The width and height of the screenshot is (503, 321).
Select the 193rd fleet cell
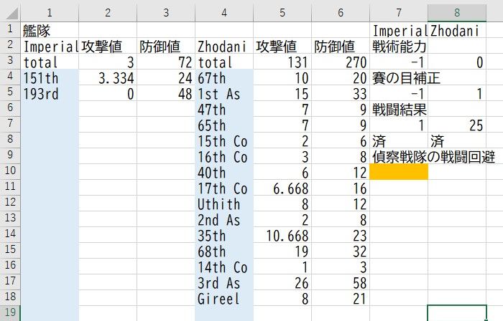pyautogui.click(x=50, y=93)
